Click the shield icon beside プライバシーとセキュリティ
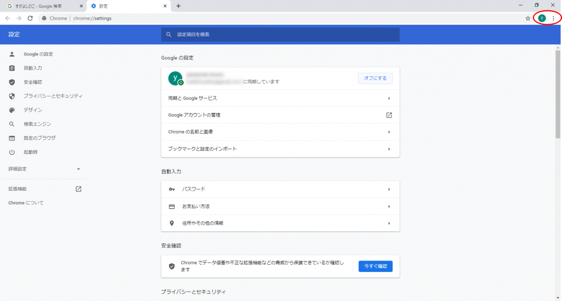Screen dimensions: 562x301 (x=12, y=96)
